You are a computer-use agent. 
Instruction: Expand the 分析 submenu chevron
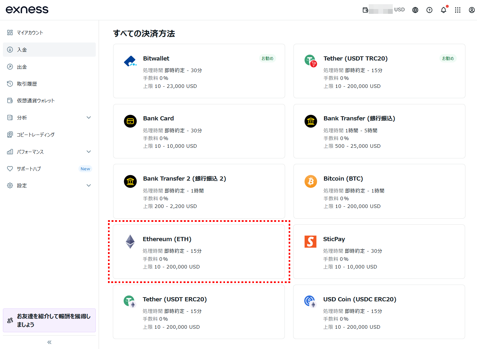[89, 118]
